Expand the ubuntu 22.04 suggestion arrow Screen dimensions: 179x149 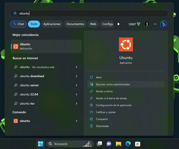pyautogui.click(x=76, y=94)
